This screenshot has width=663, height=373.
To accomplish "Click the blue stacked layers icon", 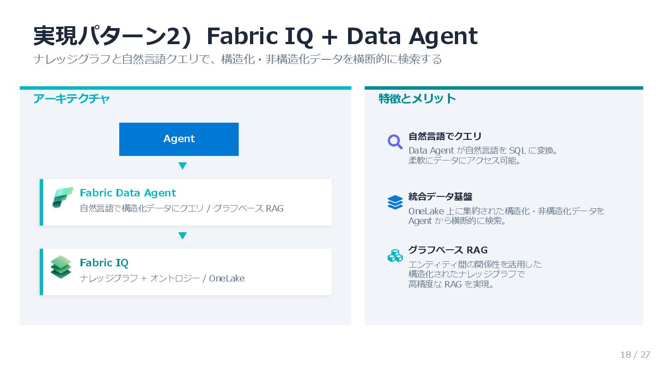I will point(395,202).
